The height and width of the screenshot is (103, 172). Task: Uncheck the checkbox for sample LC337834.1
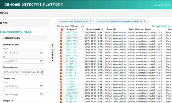click(61, 79)
